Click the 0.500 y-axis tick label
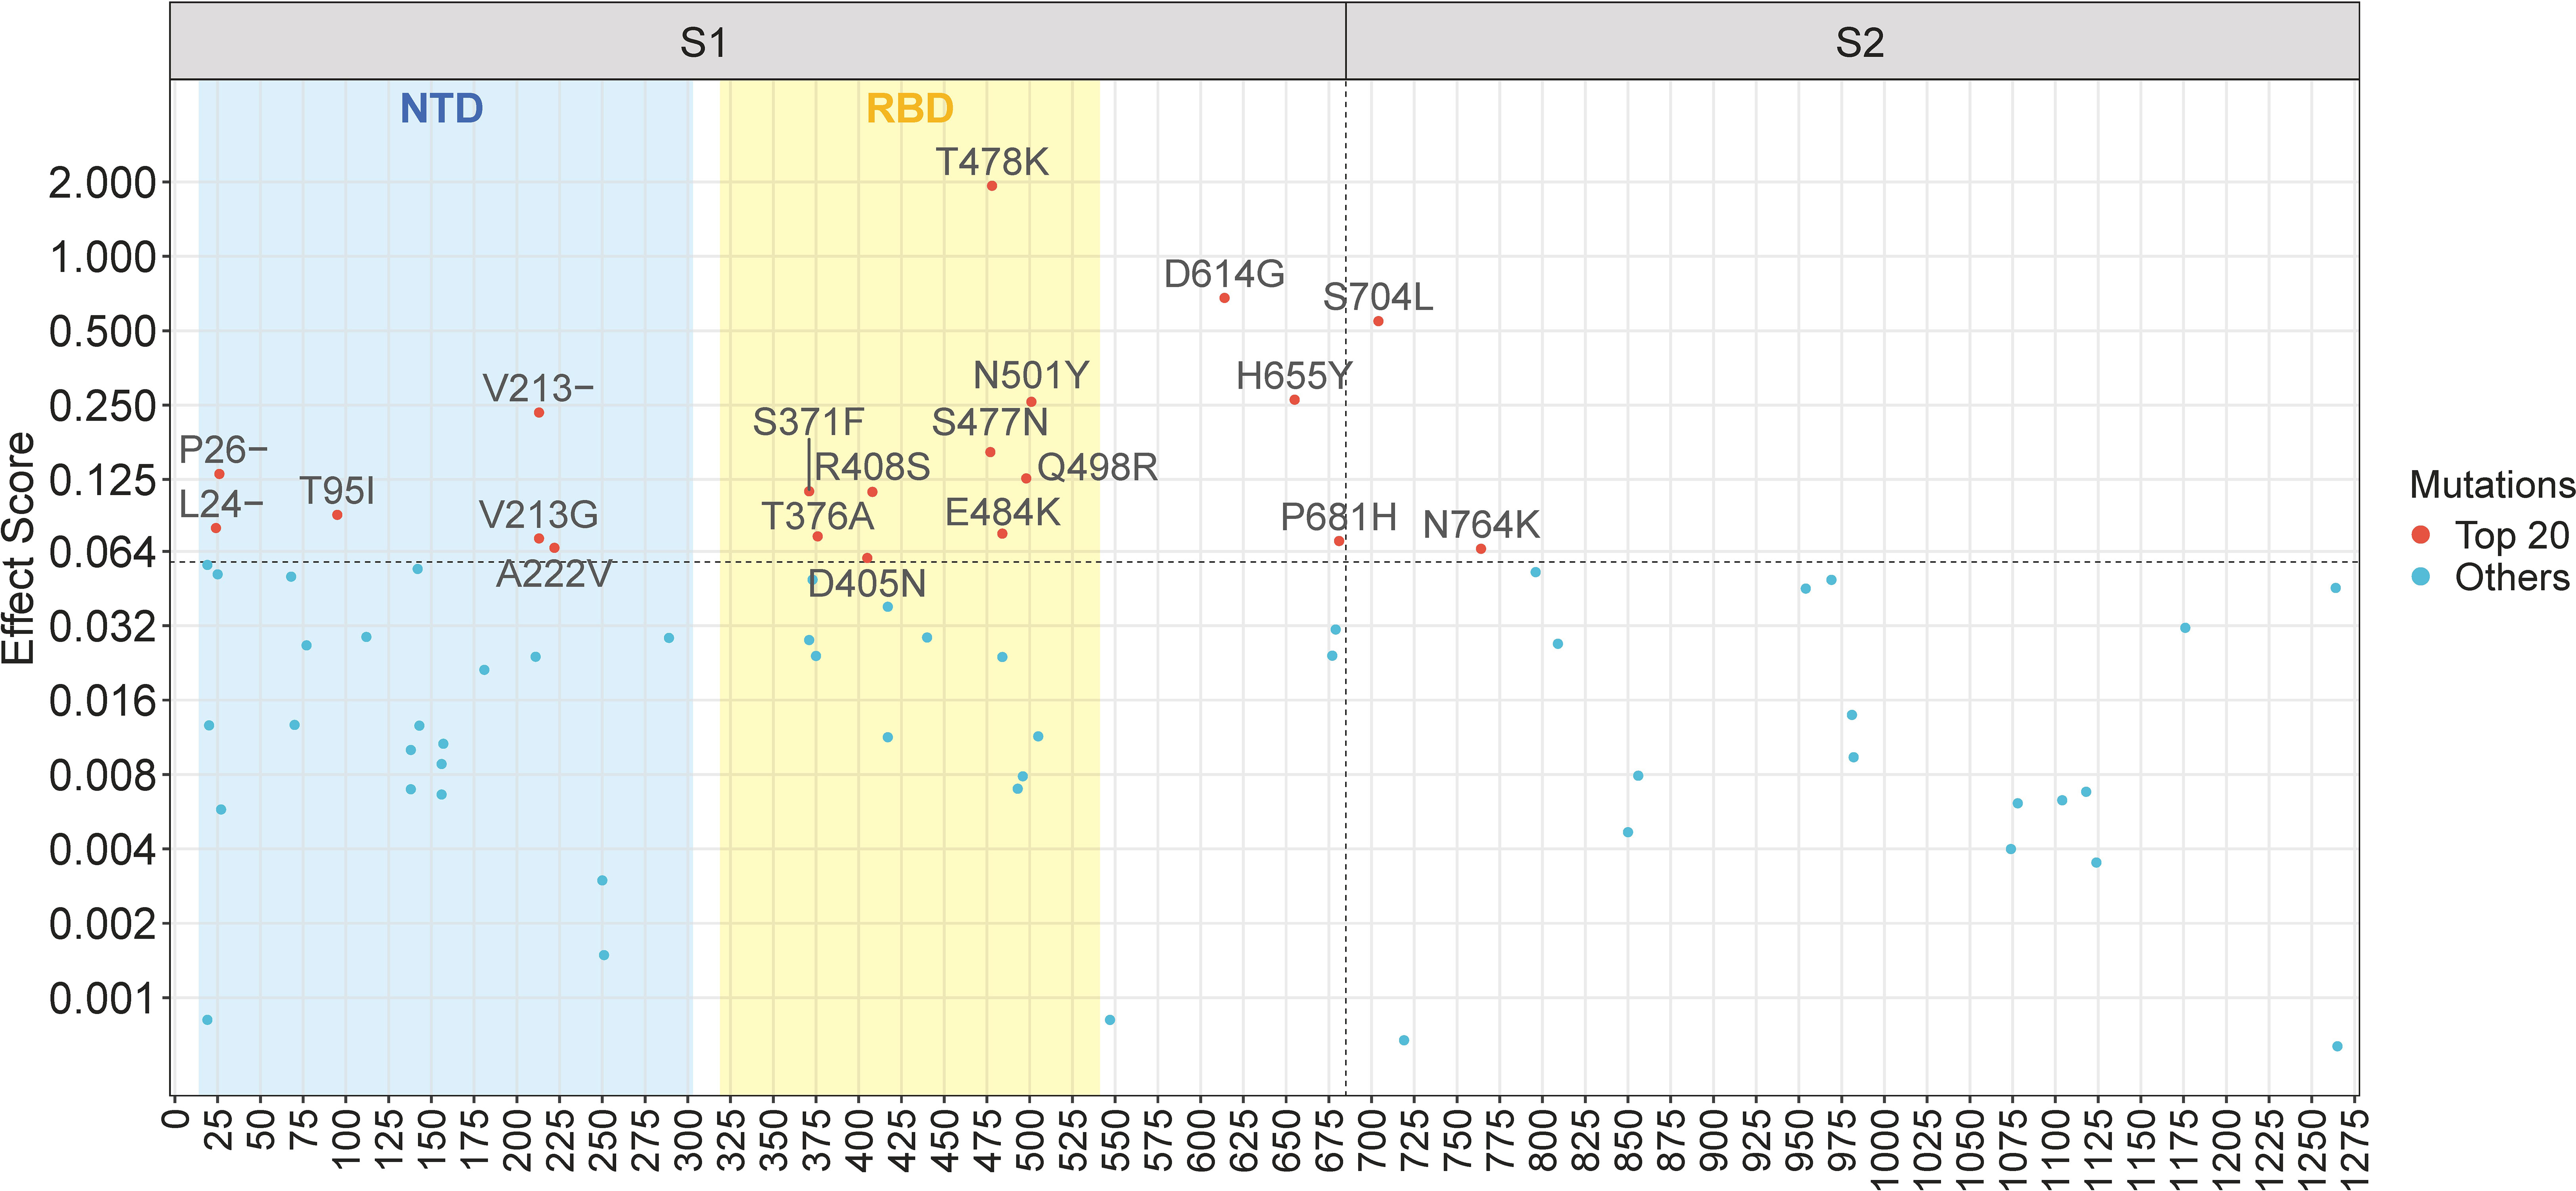This screenshot has height=1191, width=2576. tap(103, 331)
